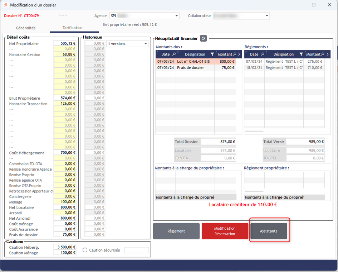This screenshot has width=338, height=272.
Task: Switch to the Généralités tab
Action: (x=26, y=28)
